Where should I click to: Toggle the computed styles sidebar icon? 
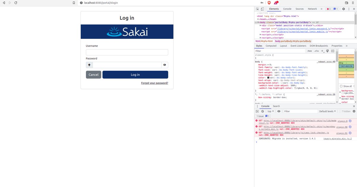[333, 51]
